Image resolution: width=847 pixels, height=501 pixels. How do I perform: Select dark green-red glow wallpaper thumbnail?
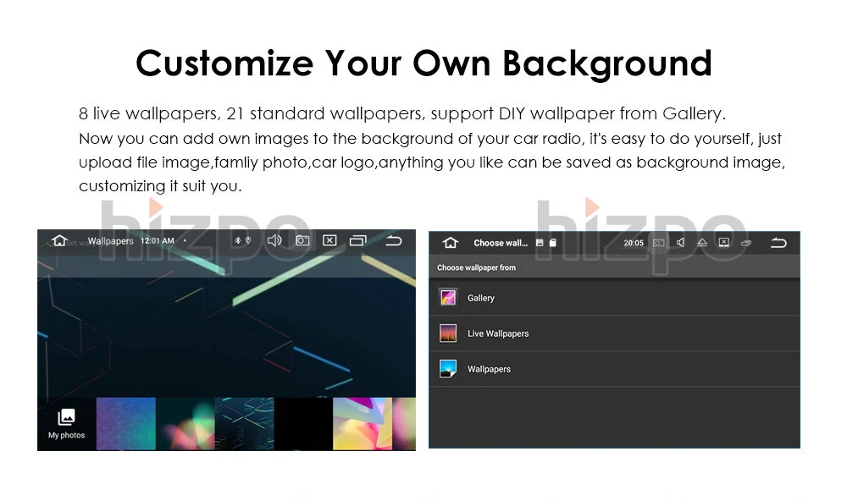(x=185, y=424)
